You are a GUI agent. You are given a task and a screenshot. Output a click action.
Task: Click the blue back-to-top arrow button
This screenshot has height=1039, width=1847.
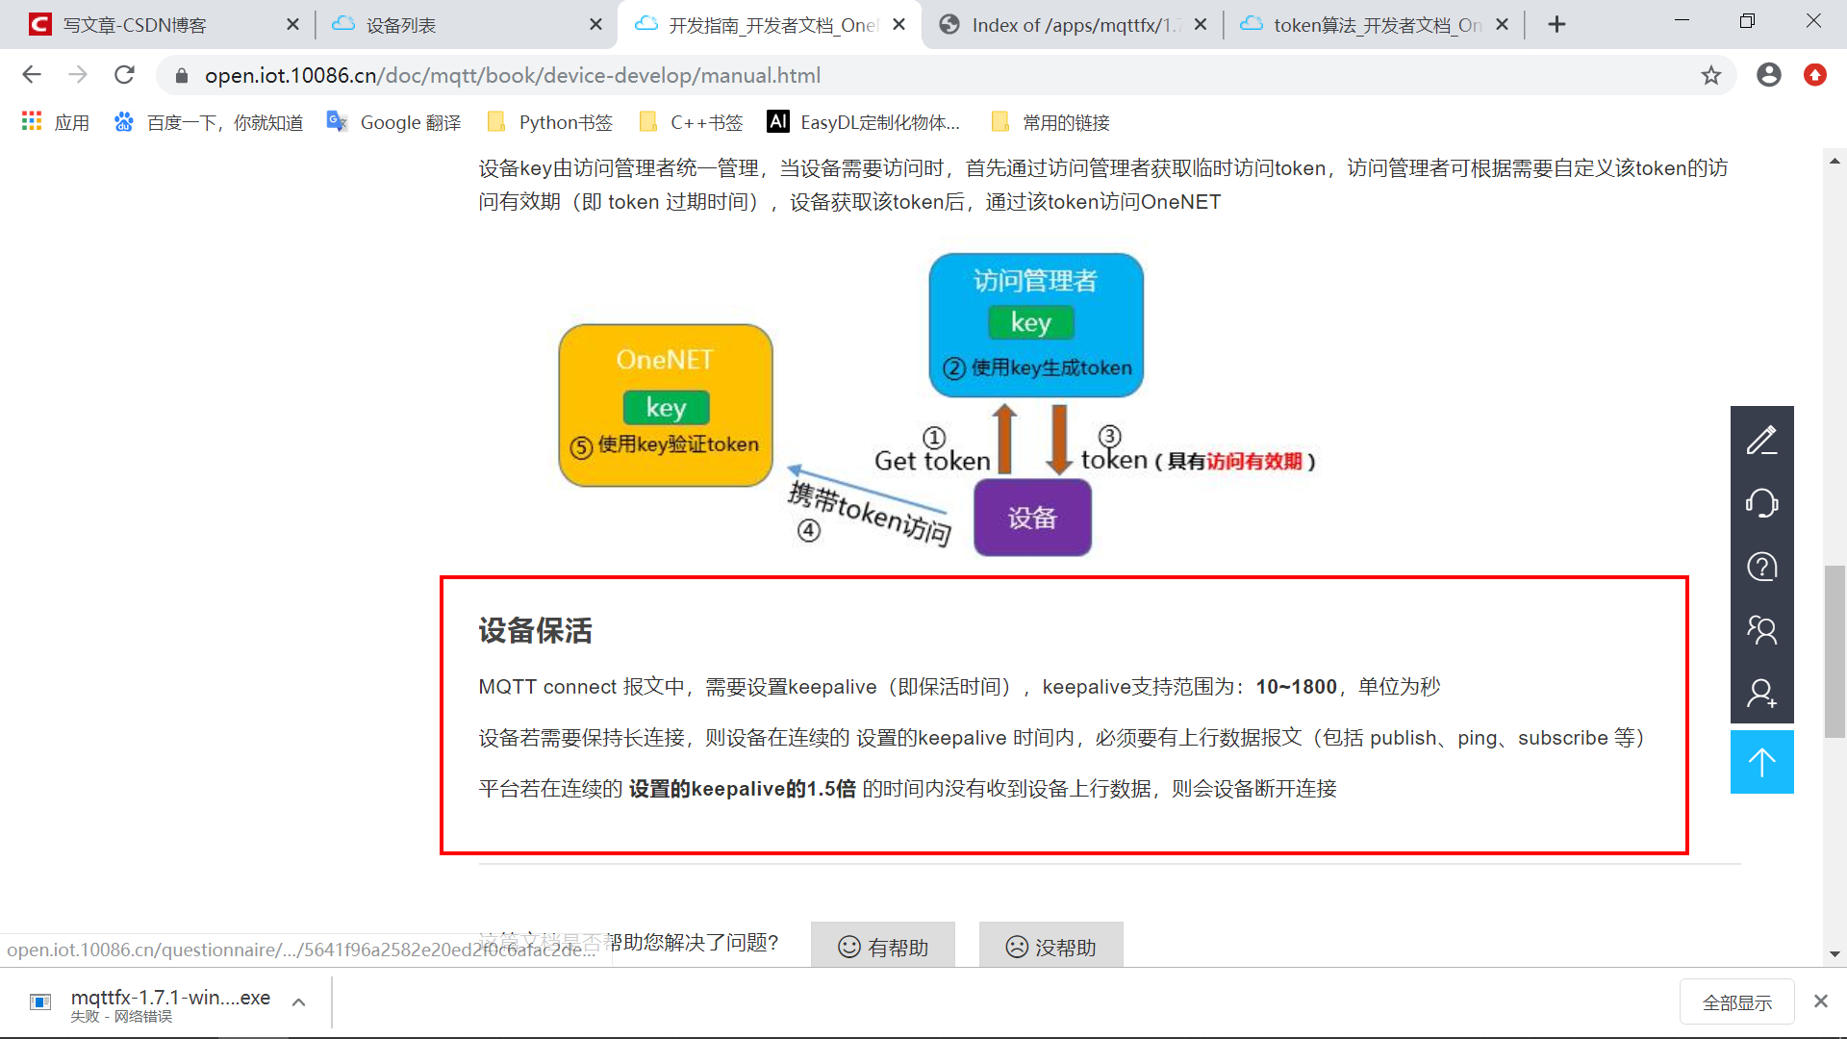1761,762
